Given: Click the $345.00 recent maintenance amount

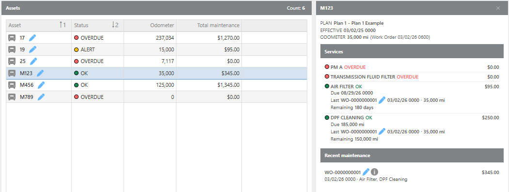Looking at the screenshot, I should tap(491, 172).
